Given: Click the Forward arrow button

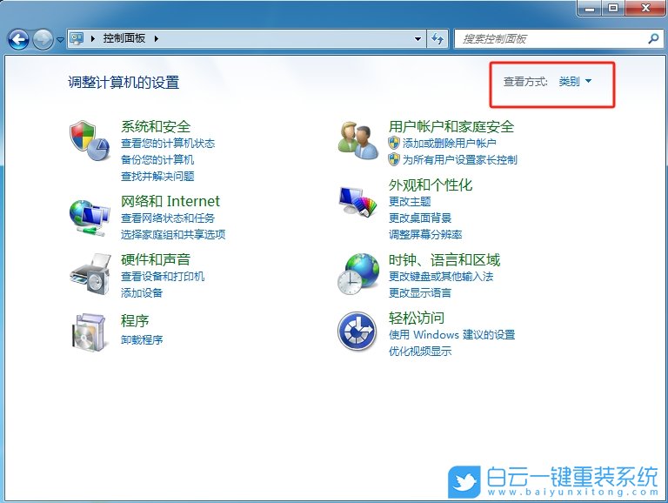Looking at the screenshot, I should tap(43, 40).
